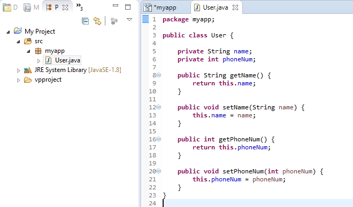Collapse the getPhoneNum method fold marker
353x207 pixels.
[159, 139]
